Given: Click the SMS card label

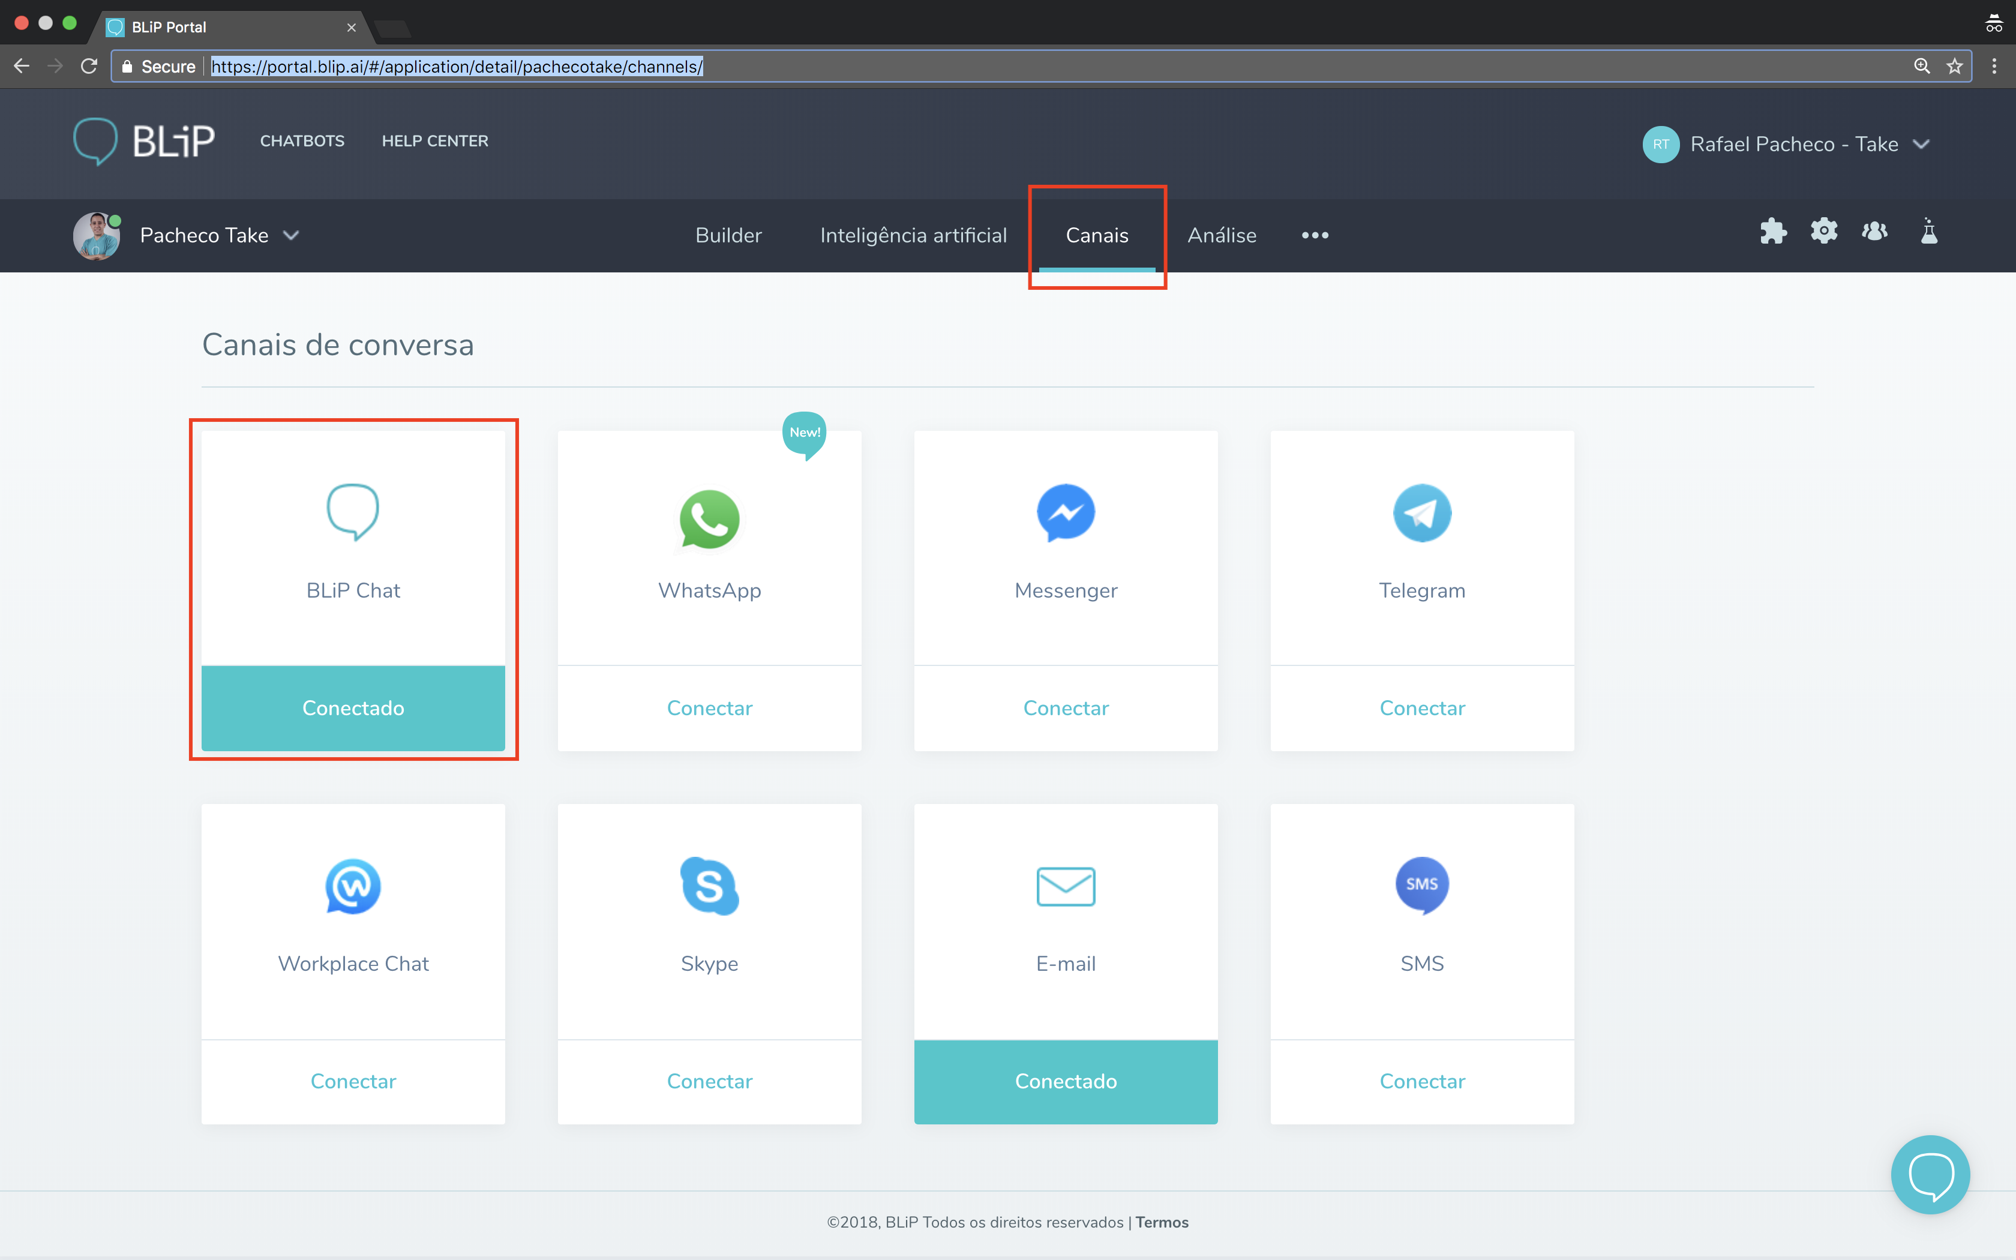Looking at the screenshot, I should [1422, 964].
